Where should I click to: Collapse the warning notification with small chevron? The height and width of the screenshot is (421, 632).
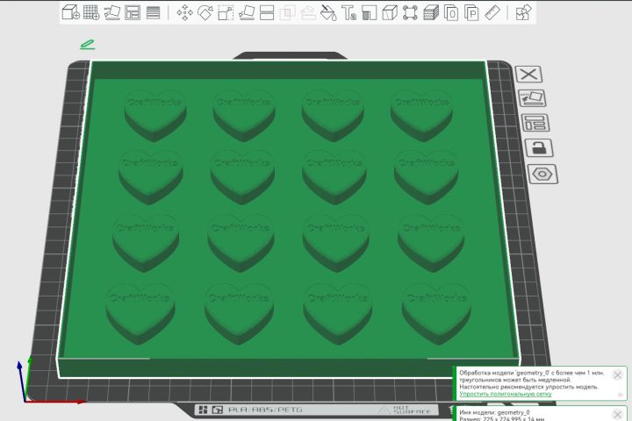pyautogui.click(x=621, y=395)
